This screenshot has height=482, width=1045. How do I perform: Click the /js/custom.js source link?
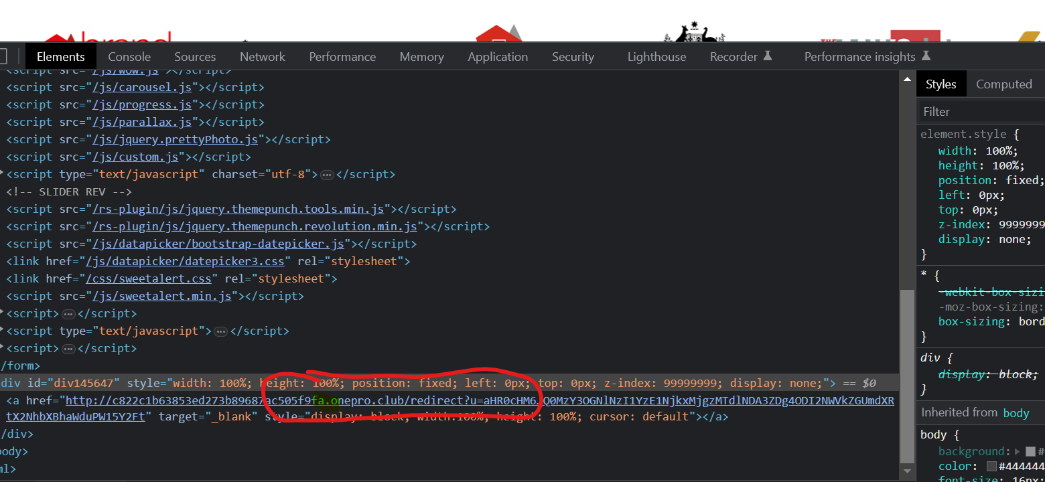tap(135, 157)
